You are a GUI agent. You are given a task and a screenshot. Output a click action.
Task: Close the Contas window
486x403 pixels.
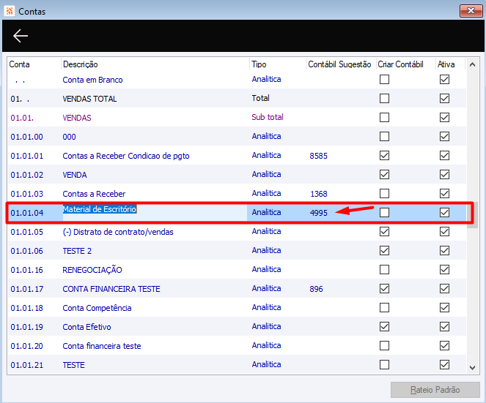pos(471,11)
